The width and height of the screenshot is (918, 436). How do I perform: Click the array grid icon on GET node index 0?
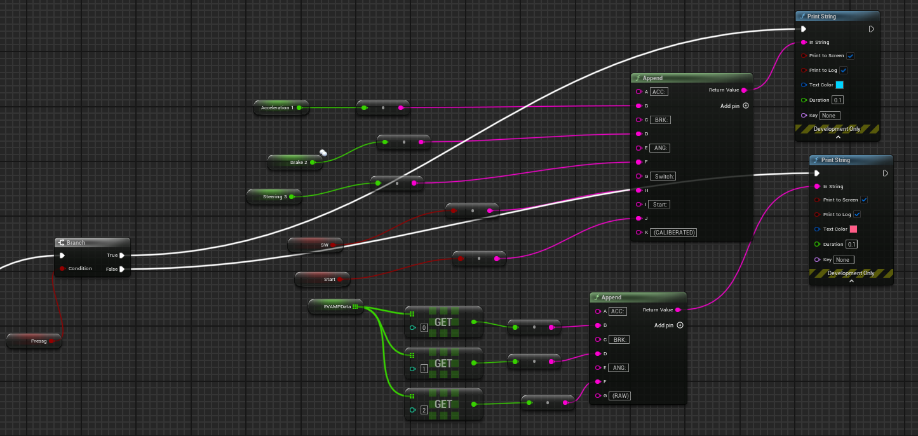tap(412, 313)
